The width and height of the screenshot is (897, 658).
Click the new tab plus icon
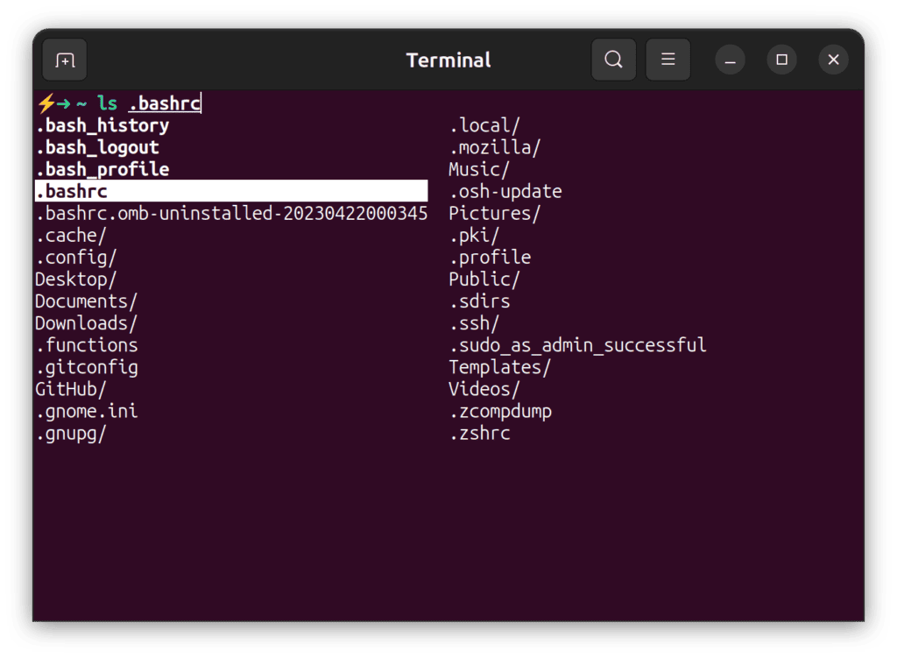click(x=64, y=60)
